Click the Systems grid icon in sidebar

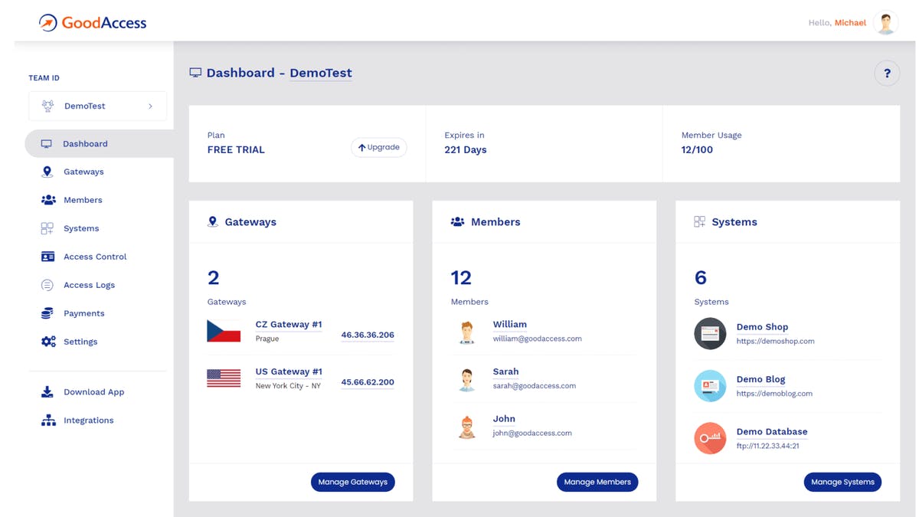[x=47, y=228]
